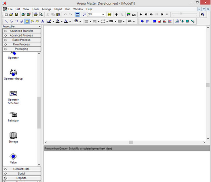211x182 pixels.
Task: Open the Script panel
Action: pos(22,173)
